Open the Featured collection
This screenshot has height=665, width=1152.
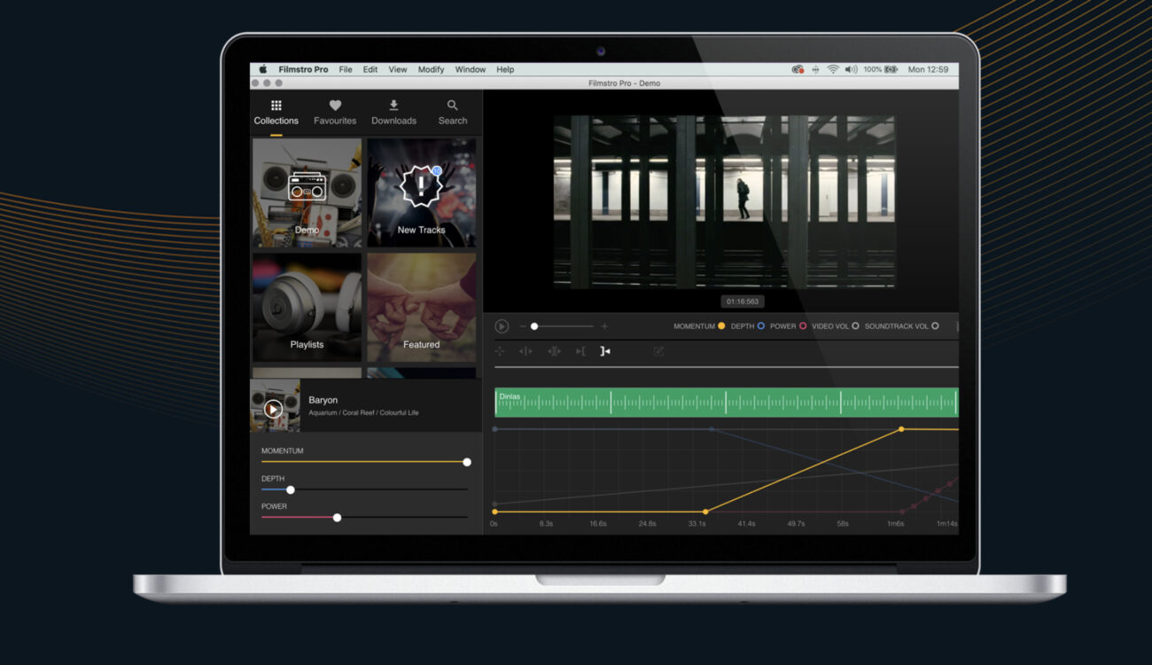[422, 308]
